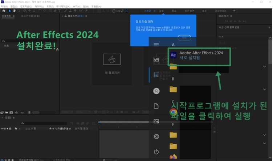Click the Power icon in Start menu
The height and width of the screenshot is (161, 273).
coord(156,152)
